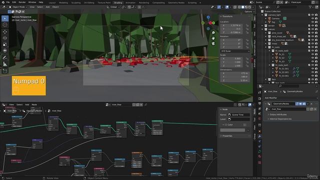The width and height of the screenshot is (320, 180).
Task: Select the Scale tool
Action: (x=5, y=44)
